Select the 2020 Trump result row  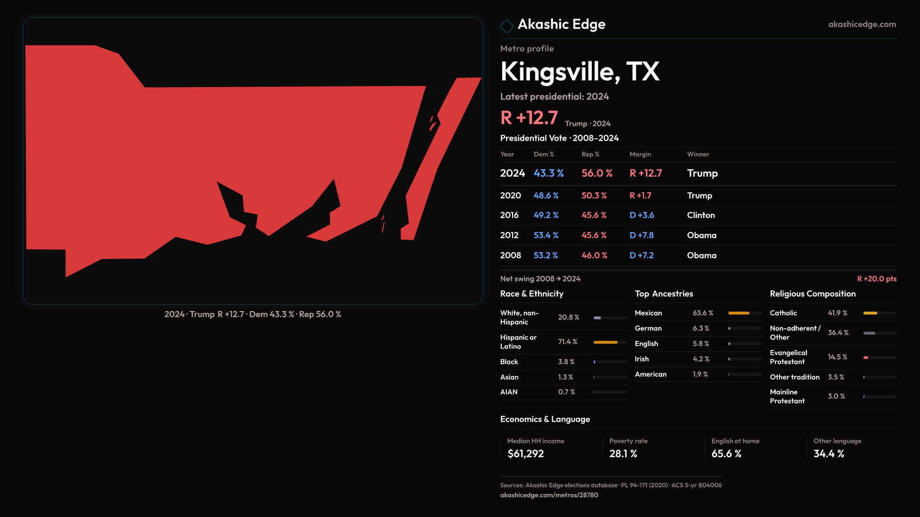(699, 195)
